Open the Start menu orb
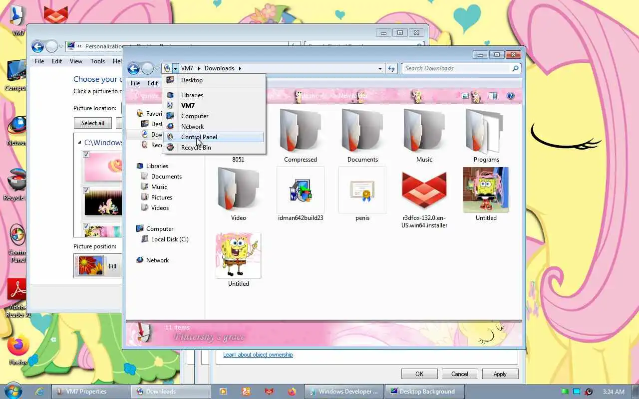The height and width of the screenshot is (399, 639). (x=13, y=391)
